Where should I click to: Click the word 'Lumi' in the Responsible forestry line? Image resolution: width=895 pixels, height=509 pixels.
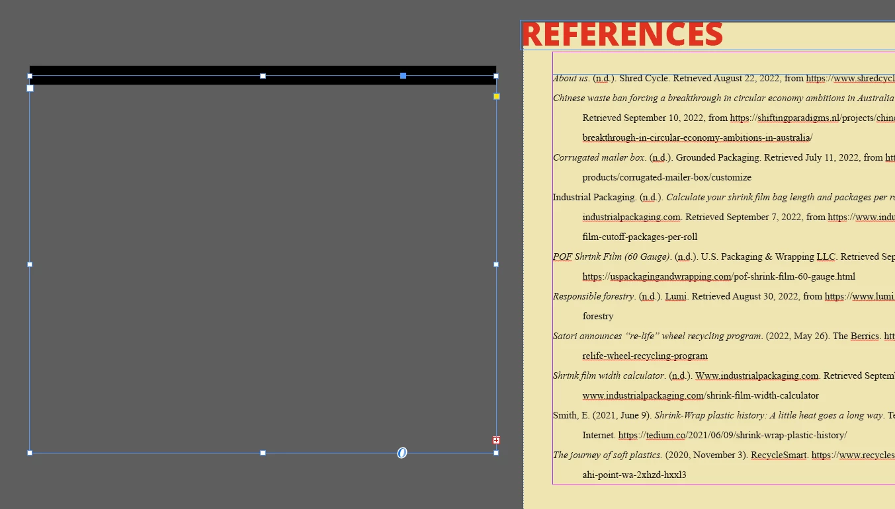675,296
